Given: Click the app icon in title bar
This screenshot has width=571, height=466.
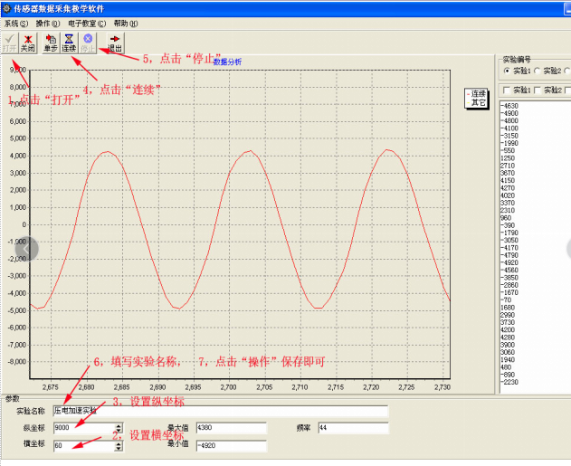Looking at the screenshot, I should tap(6, 7).
